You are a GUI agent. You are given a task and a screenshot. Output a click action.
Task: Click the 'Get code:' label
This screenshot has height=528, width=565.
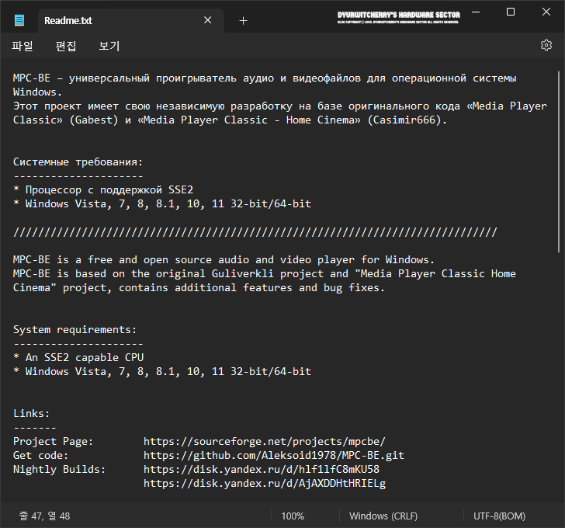(40, 456)
